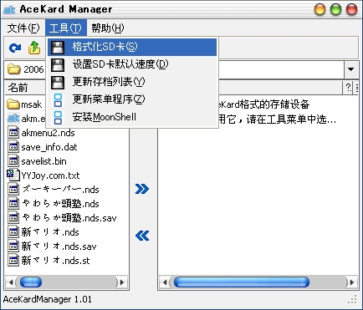Open the 帮助(H) menu
The image size is (363, 310).
(x=108, y=28)
